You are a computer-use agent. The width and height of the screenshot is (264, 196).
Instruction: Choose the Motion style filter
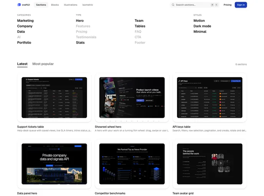[x=199, y=21]
